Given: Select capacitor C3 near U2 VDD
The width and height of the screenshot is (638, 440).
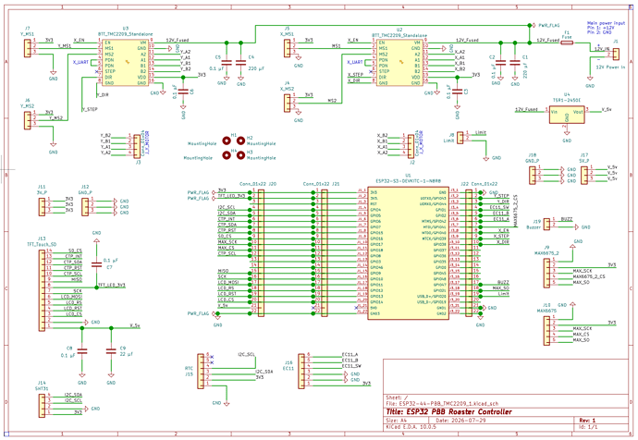Looking at the screenshot, I should click(x=458, y=92).
